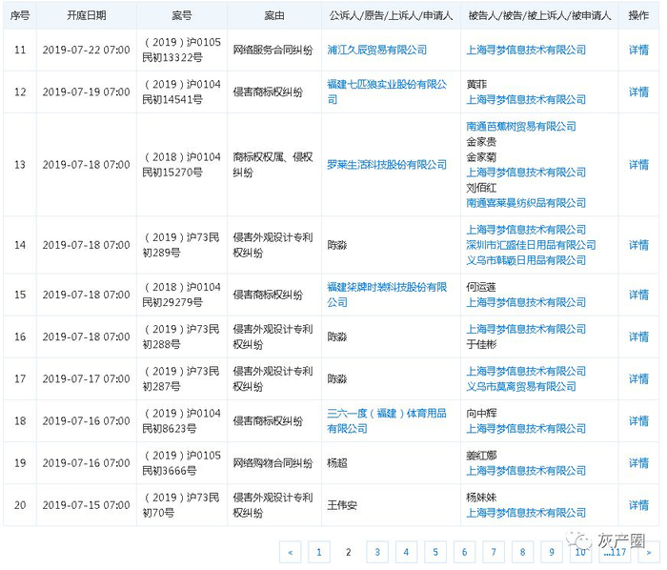
Task: Select current page 2 in pagination
Action: pos(349,552)
